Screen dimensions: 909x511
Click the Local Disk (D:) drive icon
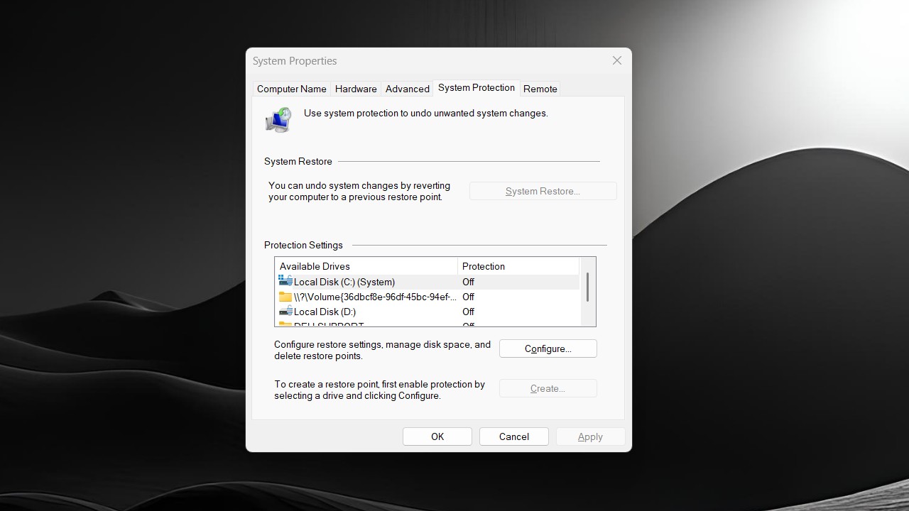click(x=285, y=312)
